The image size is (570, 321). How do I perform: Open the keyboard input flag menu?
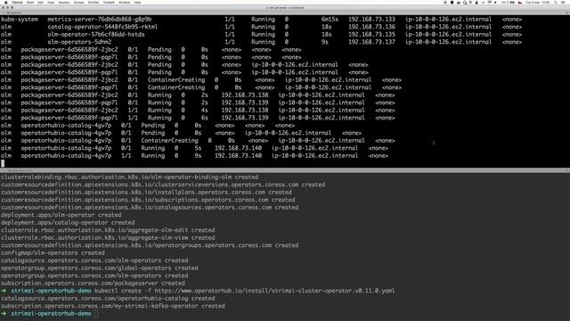(520, 2)
